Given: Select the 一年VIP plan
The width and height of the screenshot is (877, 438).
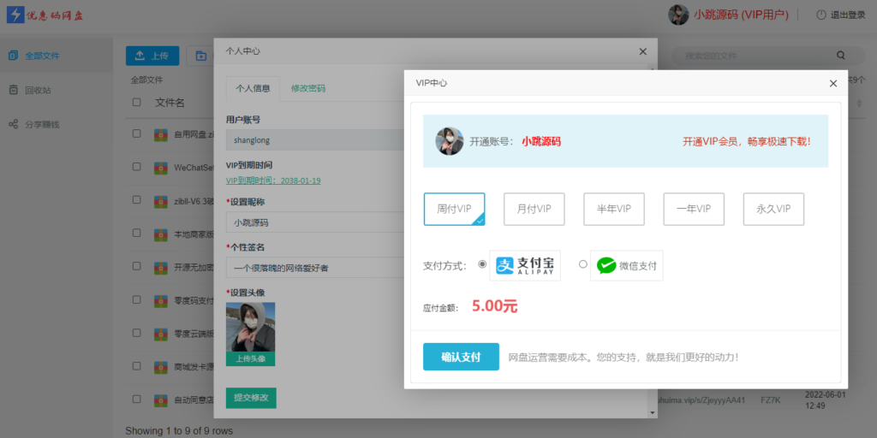Looking at the screenshot, I should click(694, 209).
